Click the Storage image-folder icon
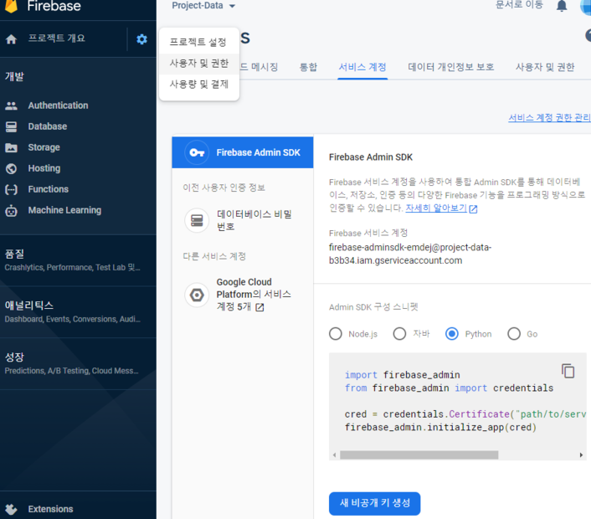The width and height of the screenshot is (591, 519). [12, 147]
